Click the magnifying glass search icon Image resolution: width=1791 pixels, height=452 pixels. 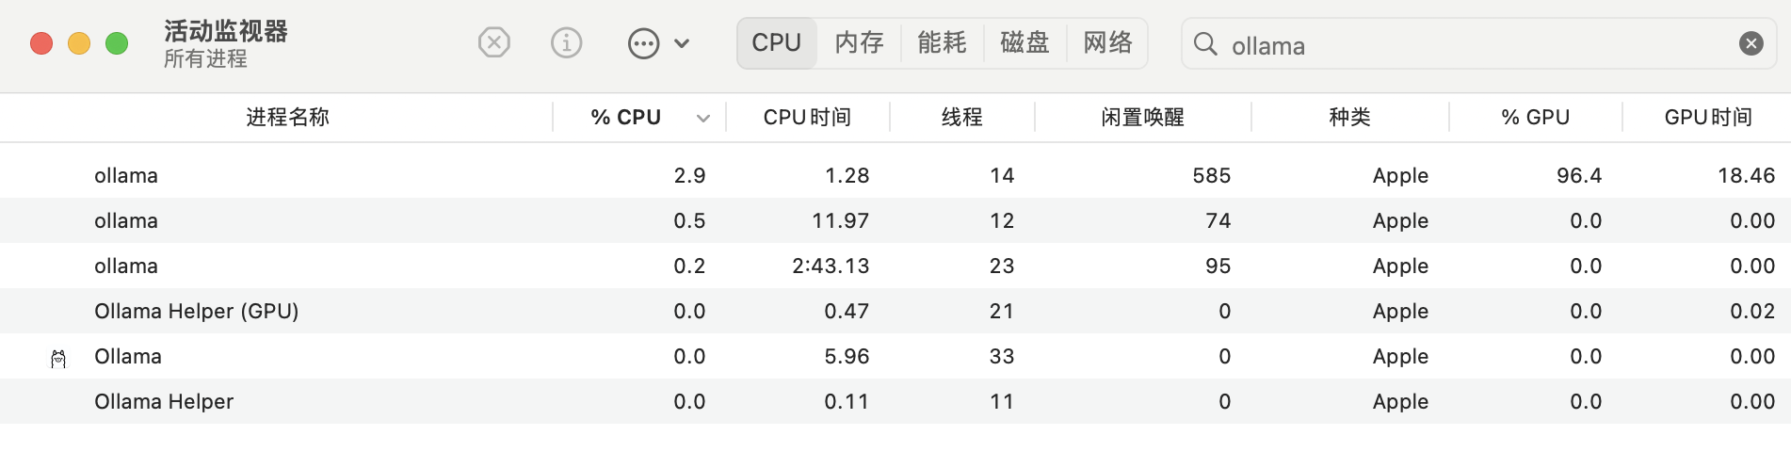click(1205, 43)
